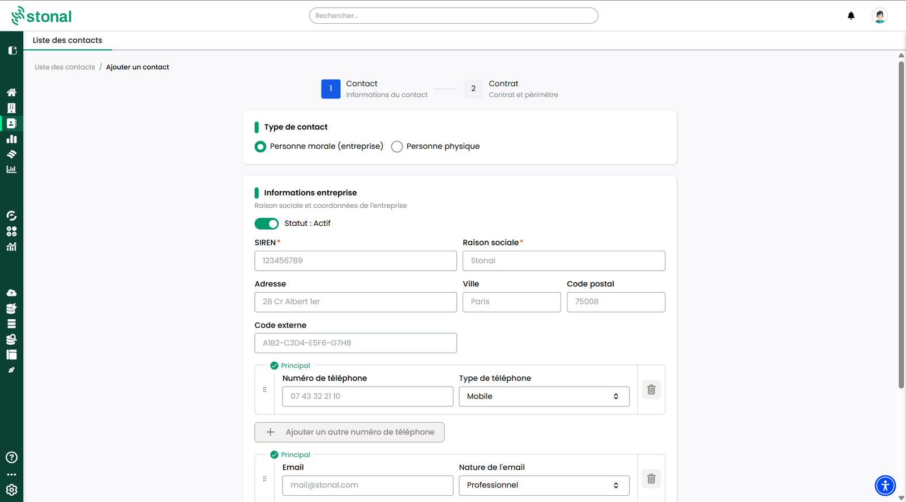Open the circular sync sidebar icon
906x502 pixels.
pos(11,216)
